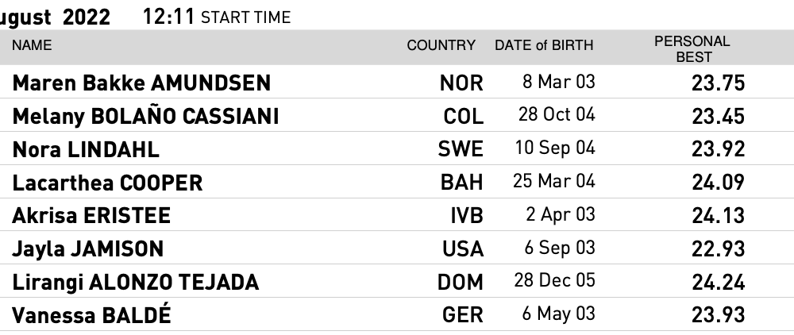
Task: Click the NAME column header
Action: (32, 46)
